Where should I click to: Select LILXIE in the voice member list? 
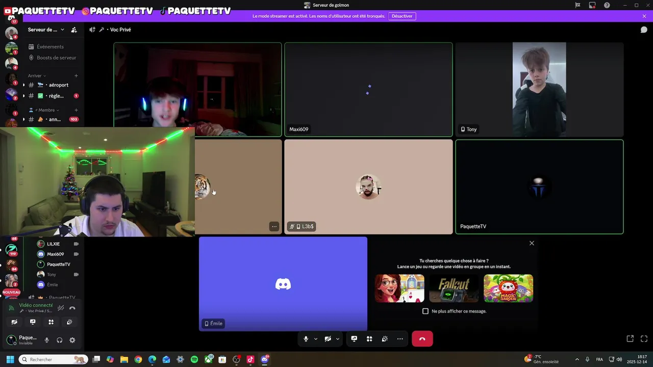[57, 244]
